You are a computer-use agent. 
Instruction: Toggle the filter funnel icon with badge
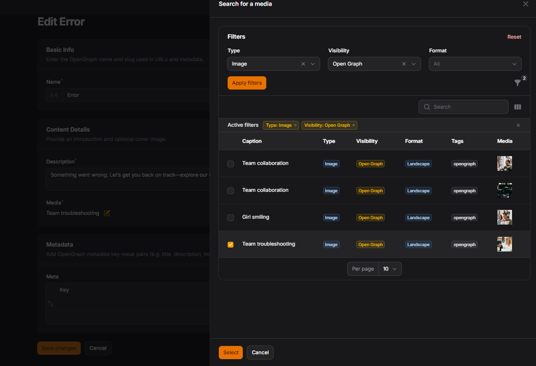[517, 83]
